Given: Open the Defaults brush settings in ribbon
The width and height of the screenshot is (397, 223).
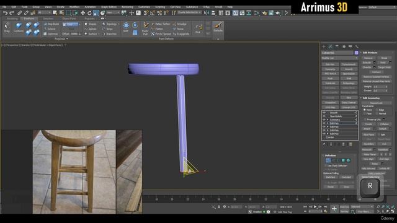Looking at the screenshot, I should tap(218, 27).
